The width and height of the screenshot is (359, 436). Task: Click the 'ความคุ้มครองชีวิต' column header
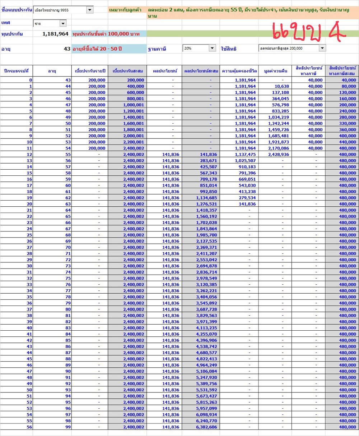pyautogui.click(x=239, y=71)
